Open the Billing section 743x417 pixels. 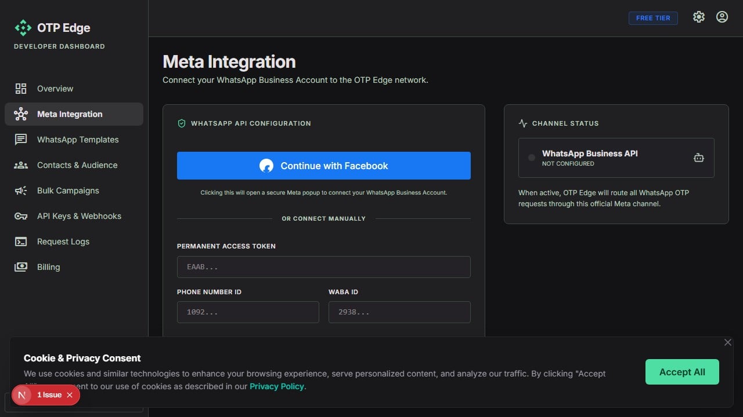(x=74, y=267)
